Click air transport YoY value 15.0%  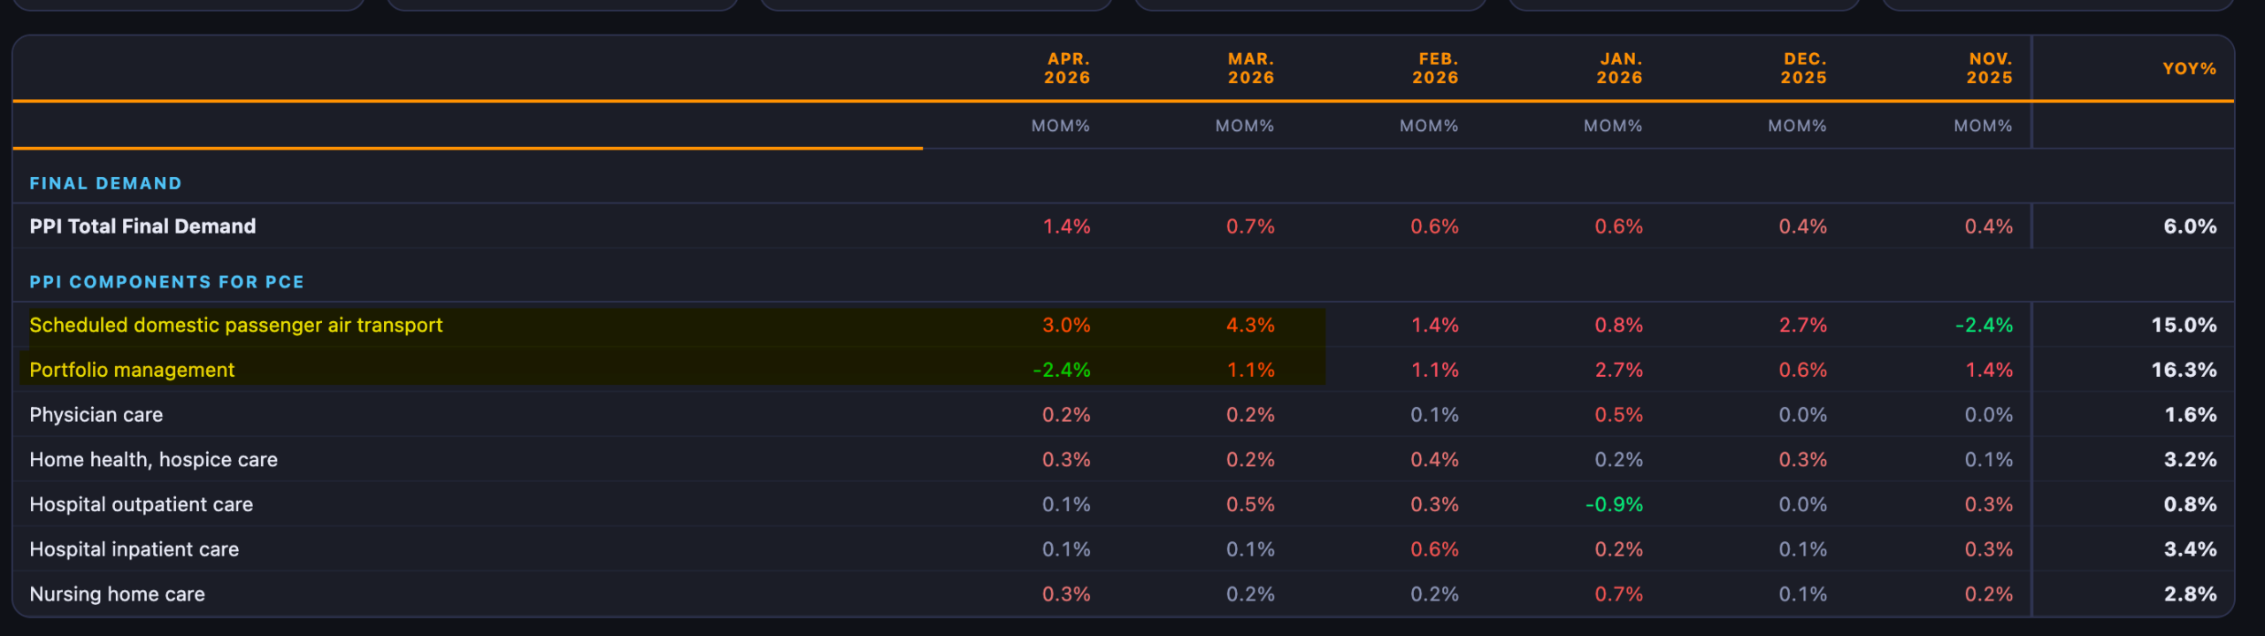click(2184, 326)
